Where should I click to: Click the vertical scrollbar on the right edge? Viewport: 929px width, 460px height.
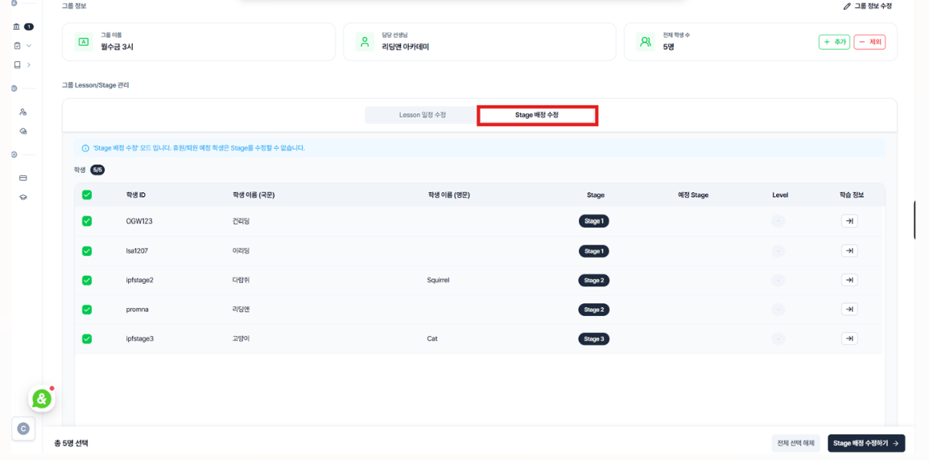(x=915, y=220)
